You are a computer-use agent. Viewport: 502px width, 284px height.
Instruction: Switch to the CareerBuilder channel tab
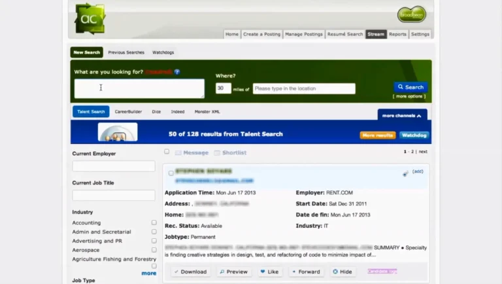(x=128, y=111)
